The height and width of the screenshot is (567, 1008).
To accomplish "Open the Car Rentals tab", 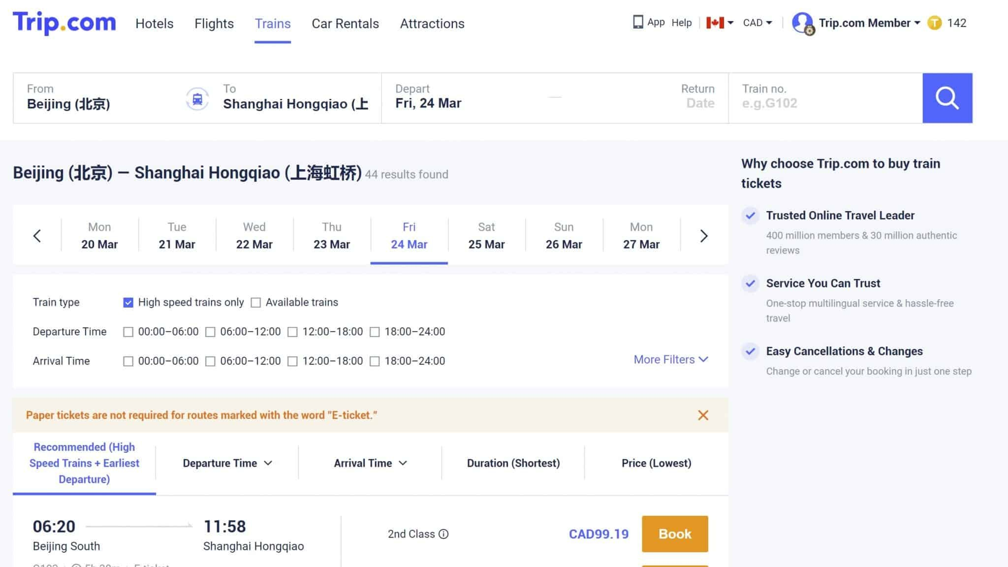I will tap(346, 24).
